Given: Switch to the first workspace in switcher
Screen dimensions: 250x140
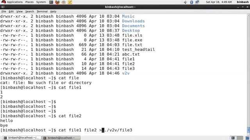Looking at the screenshot, I should (x=233, y=138).
